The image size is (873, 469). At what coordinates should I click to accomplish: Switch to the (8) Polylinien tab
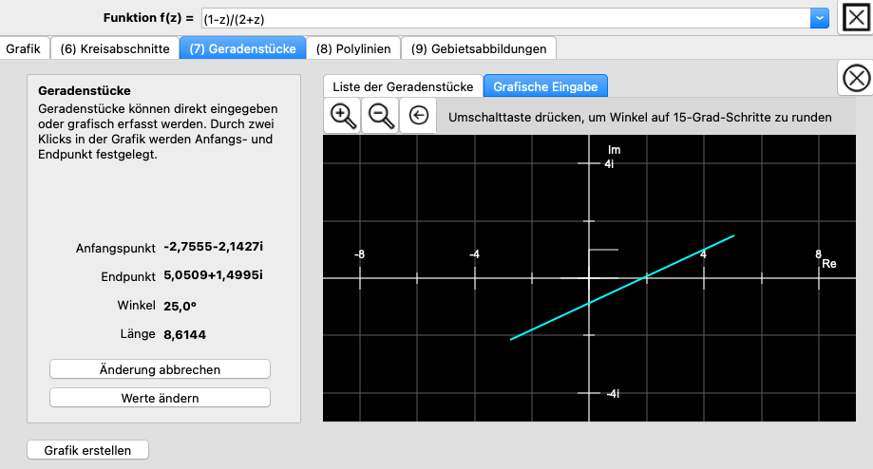pyautogui.click(x=353, y=48)
